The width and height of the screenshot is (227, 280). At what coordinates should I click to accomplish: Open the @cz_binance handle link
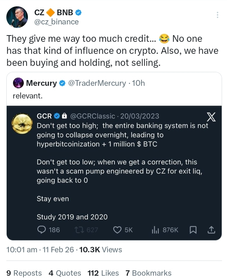pos(56,22)
